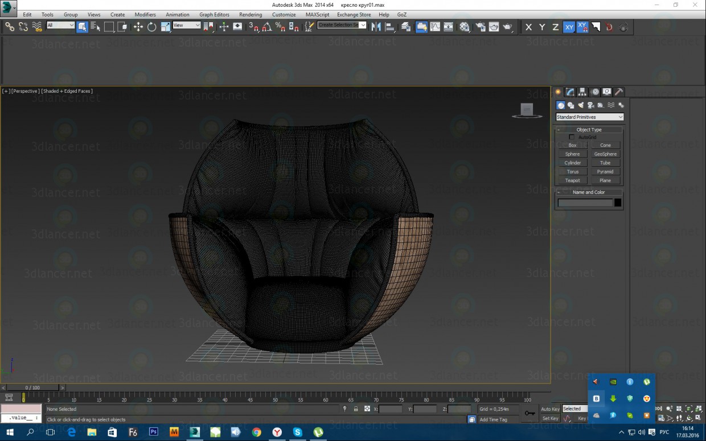Viewport: 706px width, 441px height.
Task: Open Select by Name dialog
Action: click(x=95, y=26)
